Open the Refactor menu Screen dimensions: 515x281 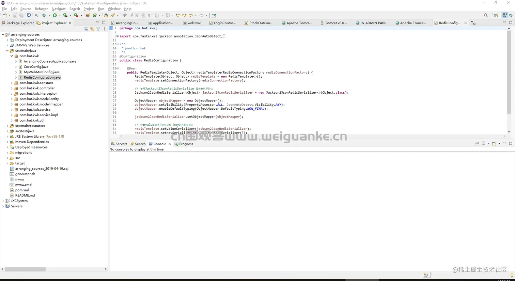pyautogui.click(x=41, y=9)
